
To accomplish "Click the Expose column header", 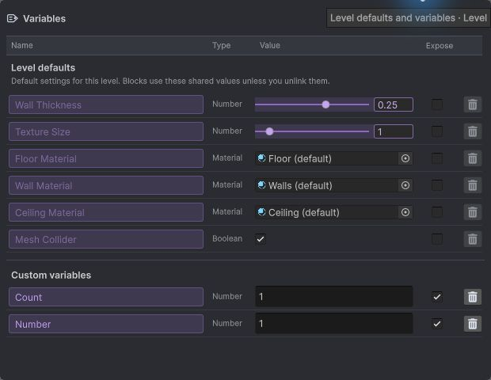I will point(440,46).
